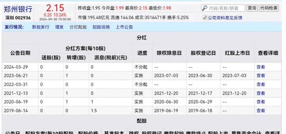The image size is (286, 134).
Task: Click the 配股 section title
Action: [141, 121]
